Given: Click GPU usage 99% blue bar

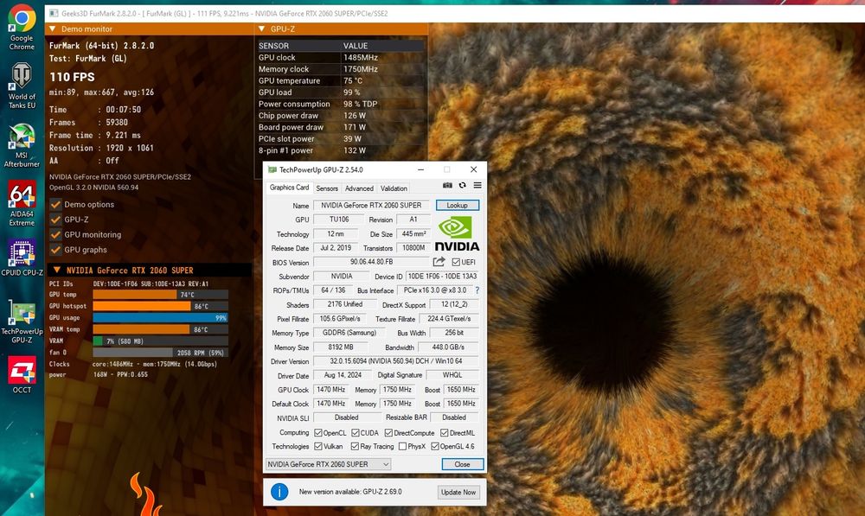Looking at the screenshot, I should pos(160,317).
